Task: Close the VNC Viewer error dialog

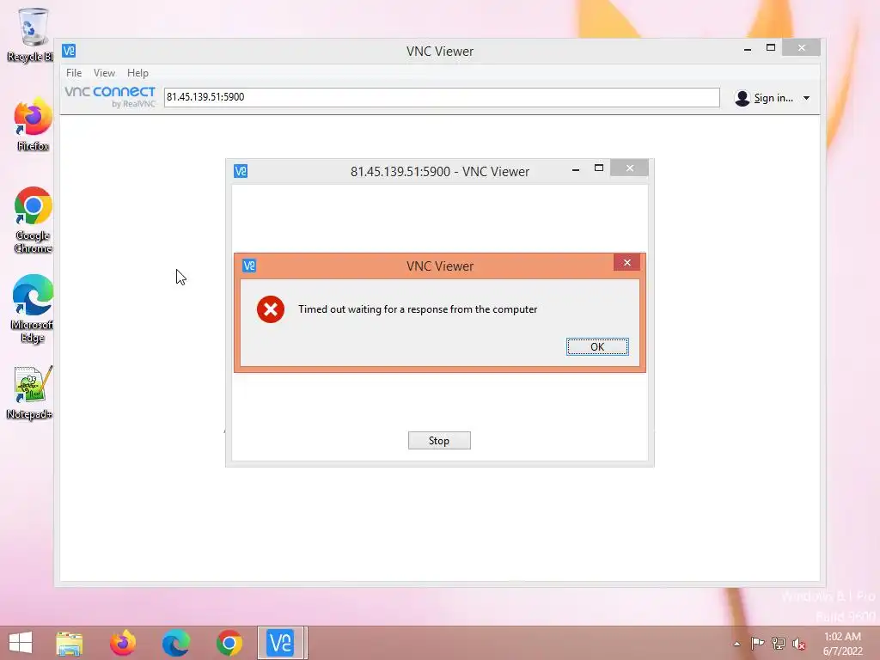Action: coord(626,263)
